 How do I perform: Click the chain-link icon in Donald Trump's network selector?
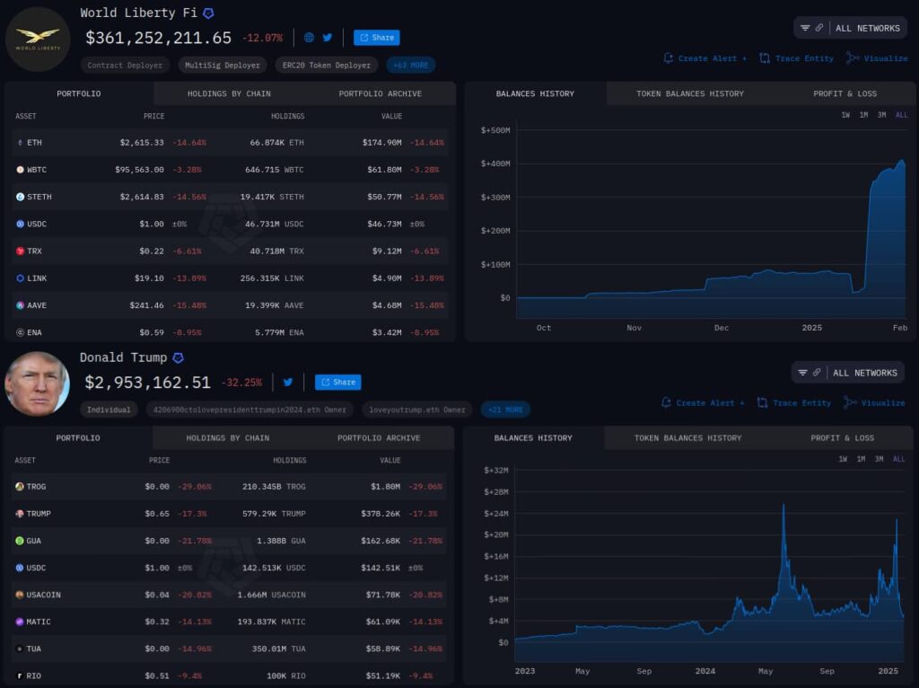point(817,373)
